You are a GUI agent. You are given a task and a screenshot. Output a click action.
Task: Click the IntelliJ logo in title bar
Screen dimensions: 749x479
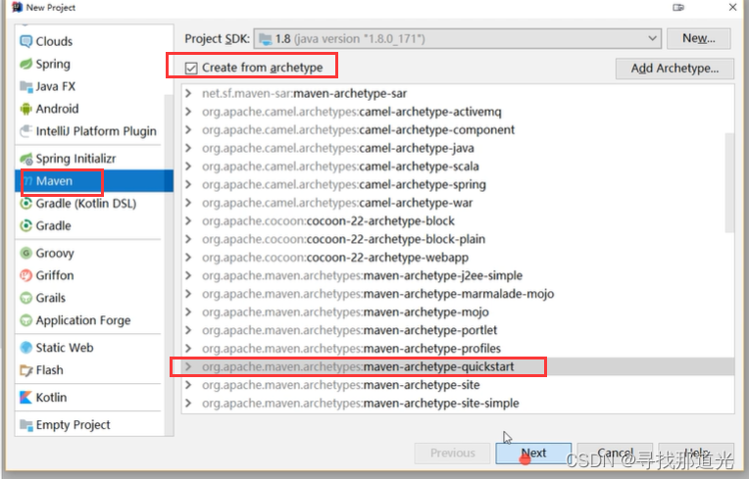tap(18, 7)
